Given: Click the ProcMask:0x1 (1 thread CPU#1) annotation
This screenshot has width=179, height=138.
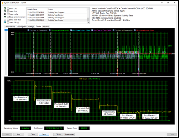Looking at the screenshot, I should [x=128, y=116].
